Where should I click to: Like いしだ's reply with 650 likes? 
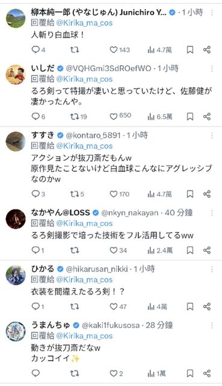pyautogui.click(x=120, y=116)
